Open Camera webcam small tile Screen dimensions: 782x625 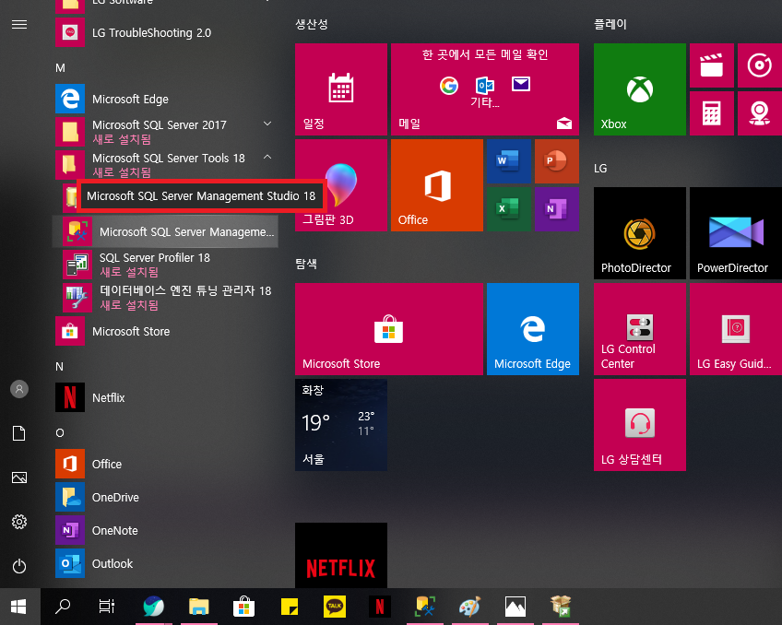pos(760,113)
